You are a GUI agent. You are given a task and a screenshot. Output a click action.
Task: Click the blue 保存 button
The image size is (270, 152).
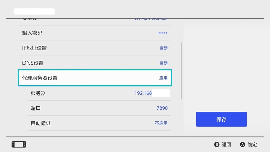[221, 119]
